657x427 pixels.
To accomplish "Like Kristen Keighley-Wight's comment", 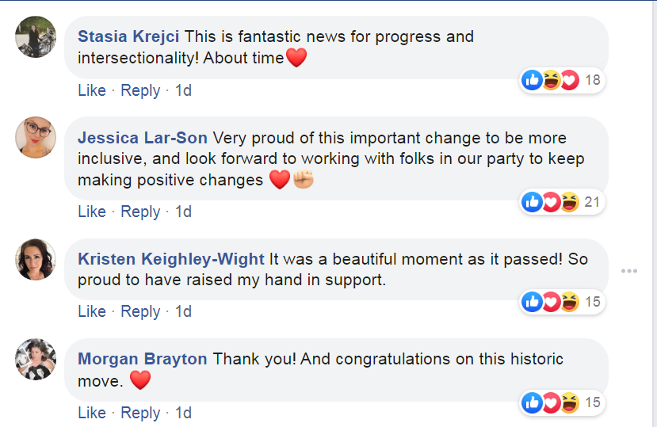I will [91, 311].
